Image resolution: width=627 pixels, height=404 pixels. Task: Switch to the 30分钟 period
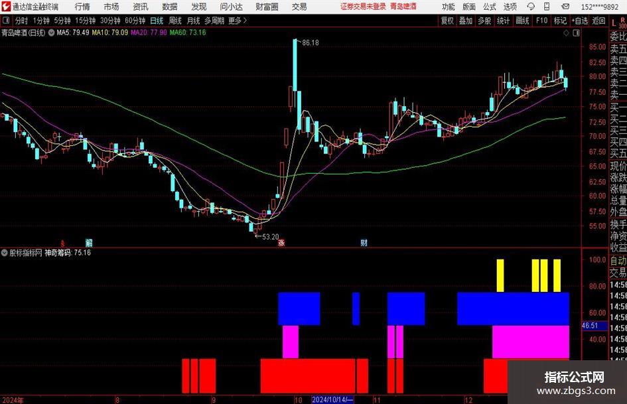point(110,21)
